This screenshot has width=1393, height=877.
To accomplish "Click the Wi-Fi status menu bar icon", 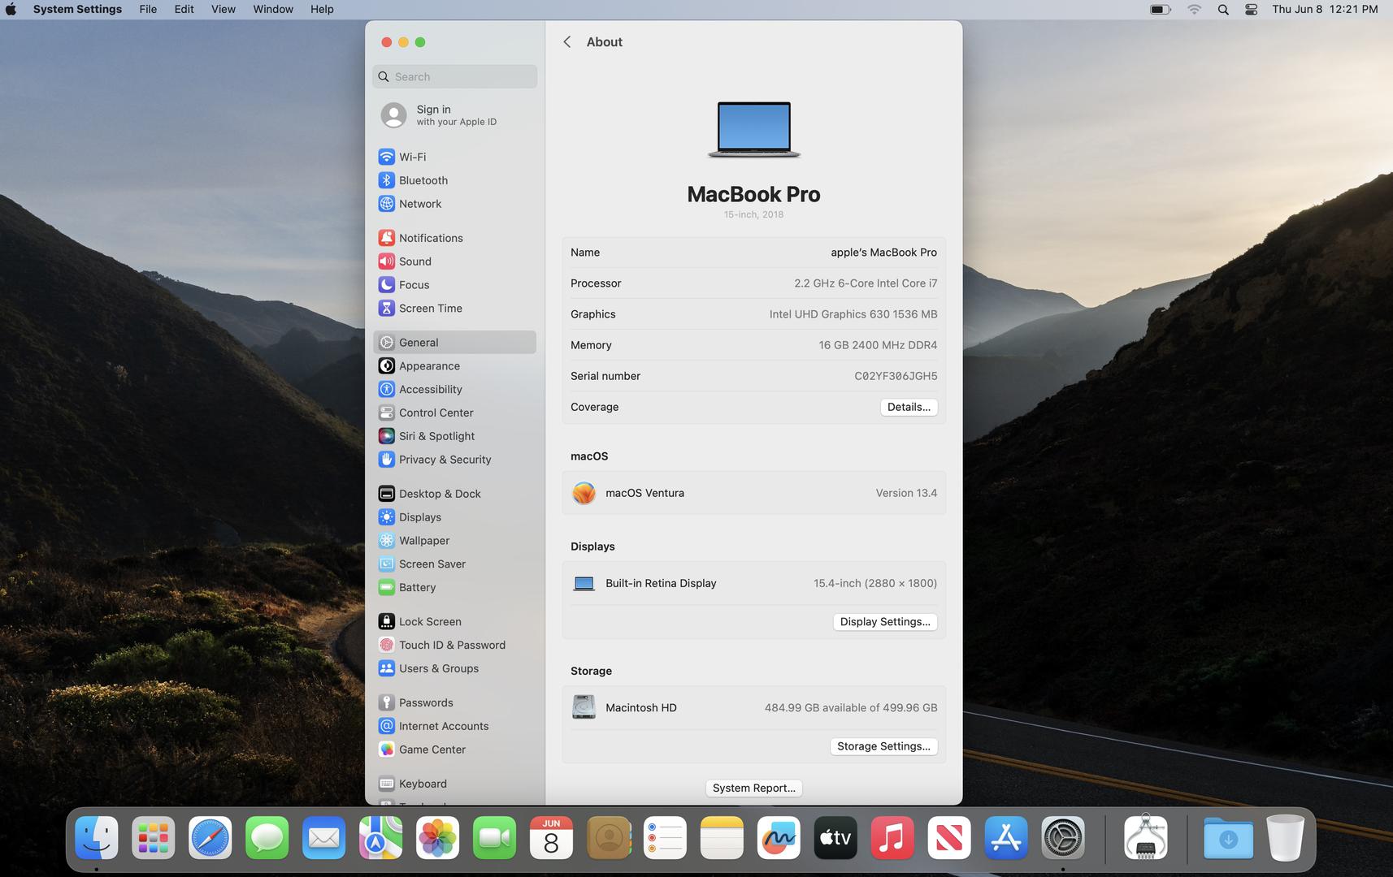I will (x=1194, y=9).
